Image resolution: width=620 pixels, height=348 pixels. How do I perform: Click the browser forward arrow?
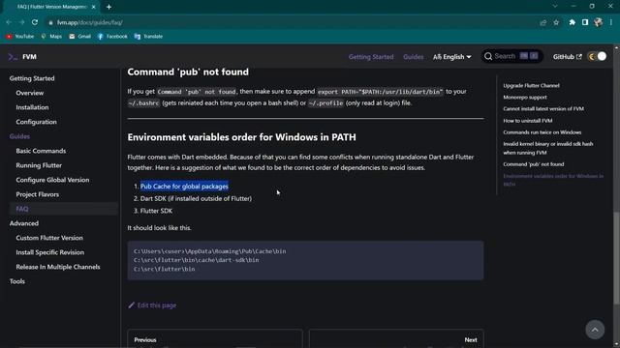[21, 22]
